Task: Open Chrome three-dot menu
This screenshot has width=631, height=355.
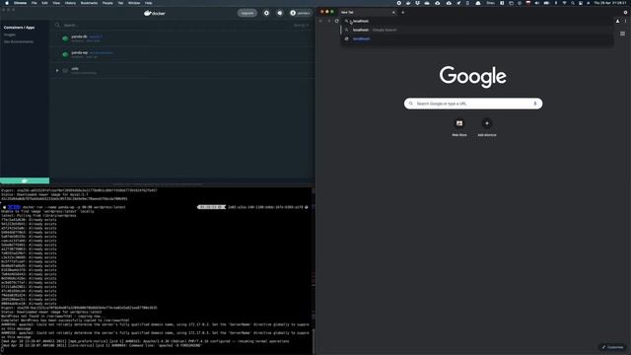Action: click(625, 21)
